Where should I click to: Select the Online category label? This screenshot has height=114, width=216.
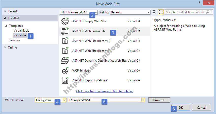coord(12,48)
